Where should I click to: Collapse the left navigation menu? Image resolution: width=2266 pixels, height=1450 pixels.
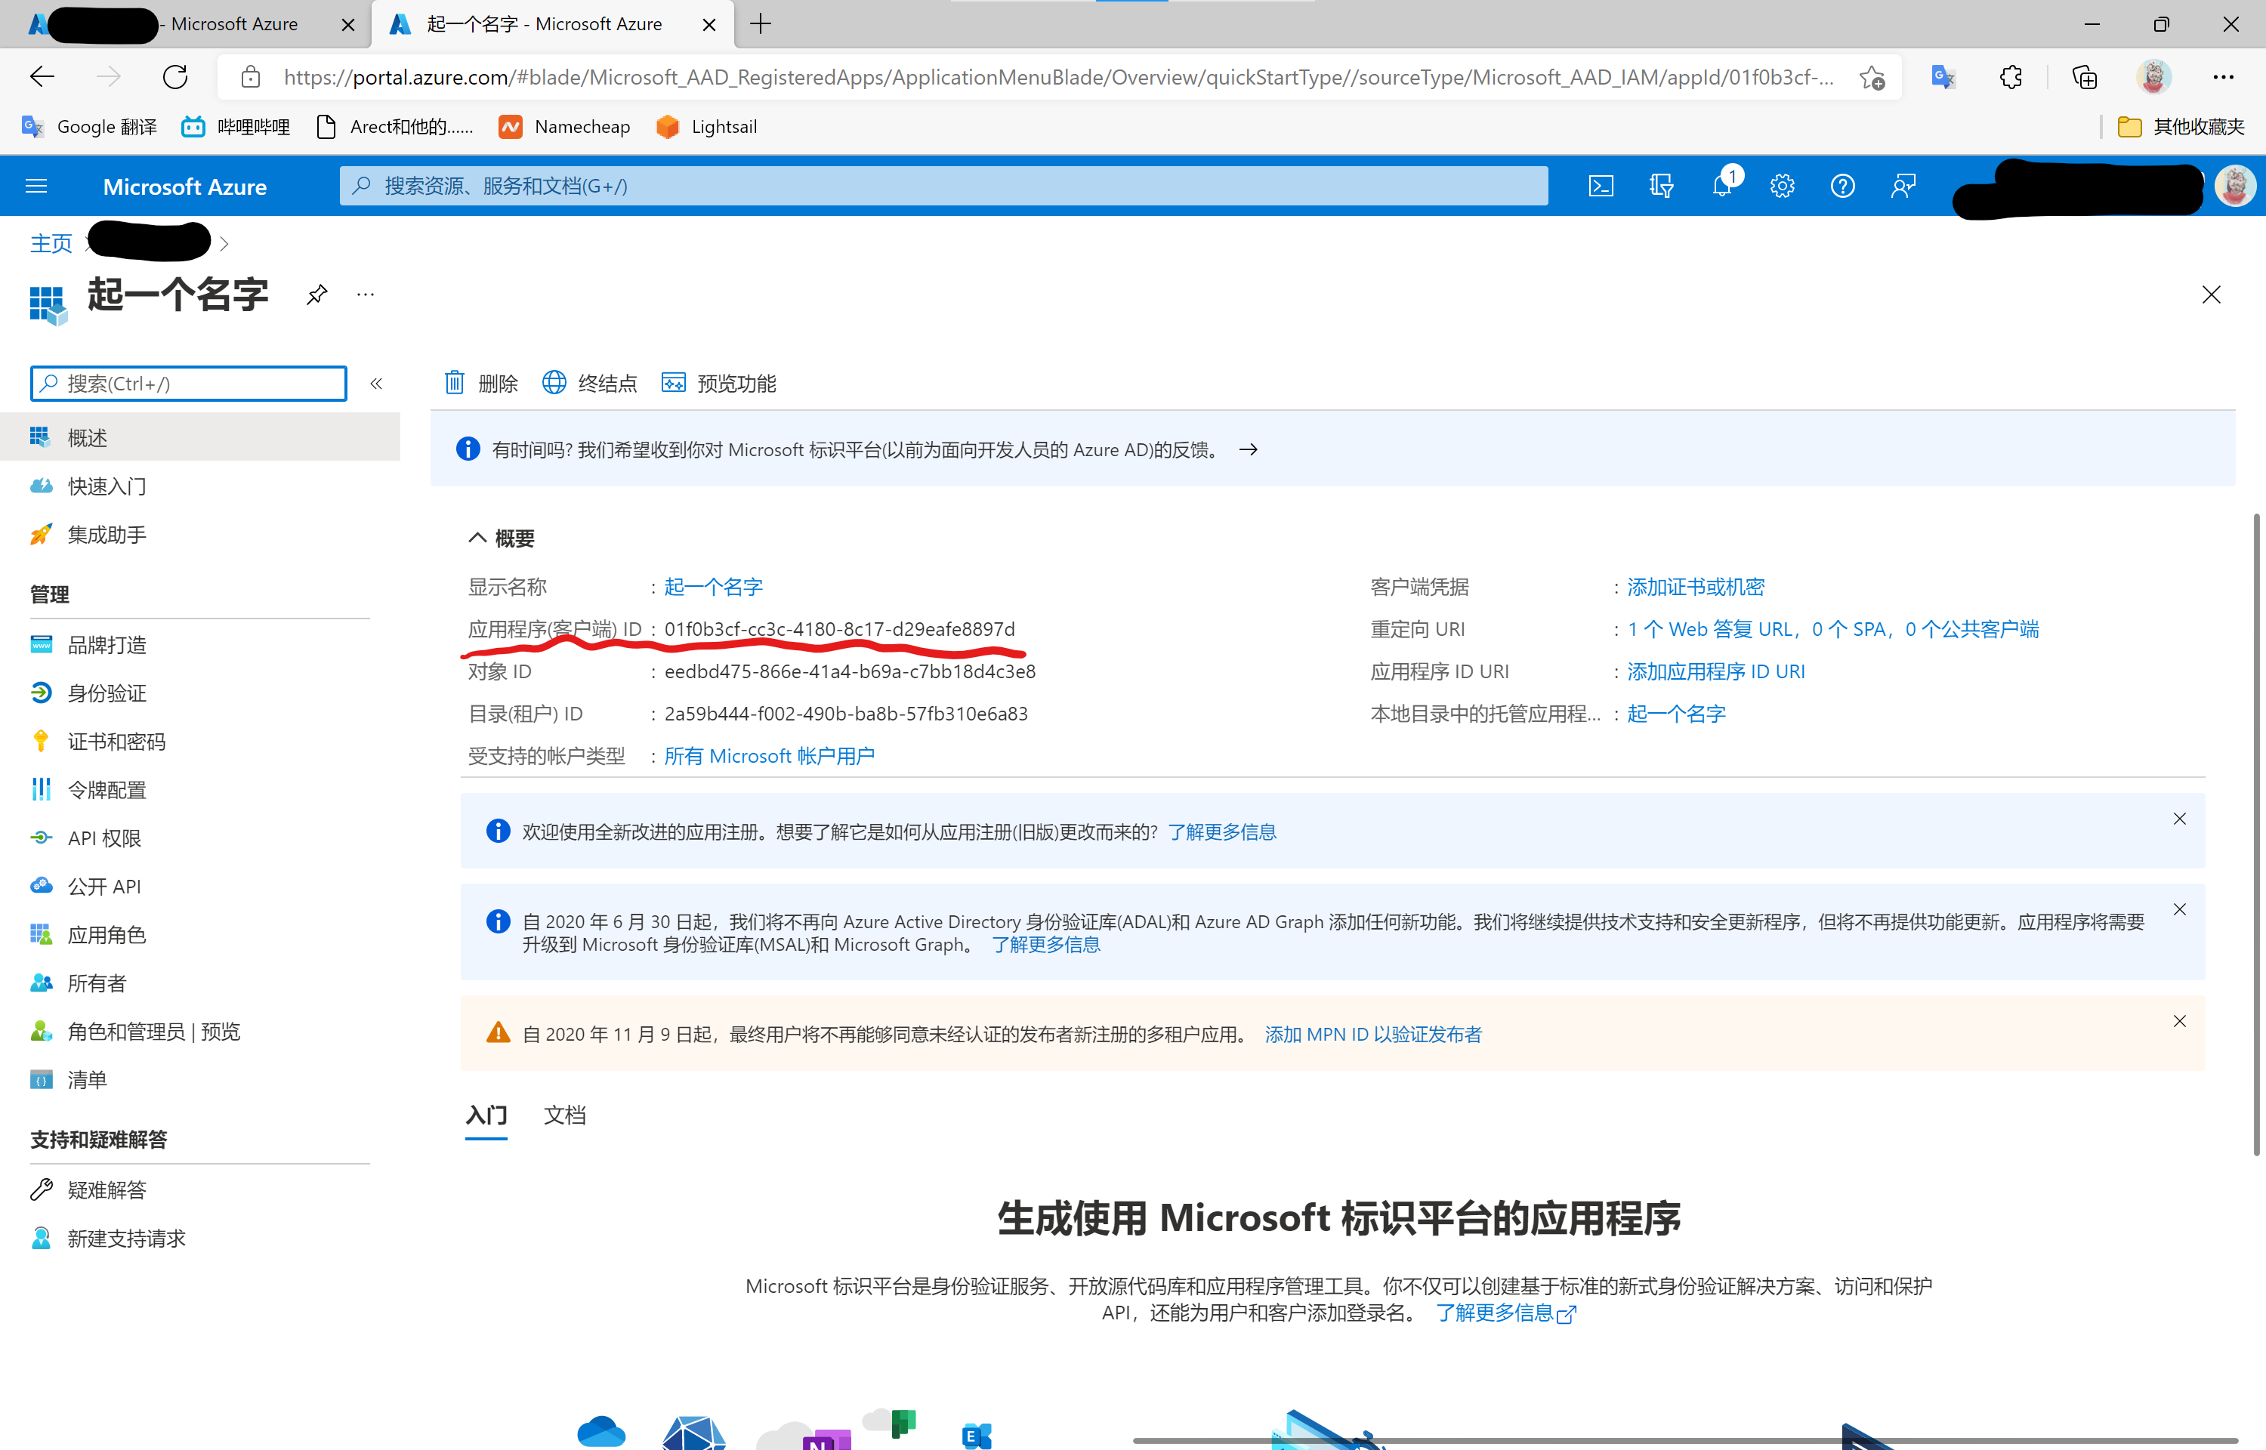pyautogui.click(x=377, y=383)
